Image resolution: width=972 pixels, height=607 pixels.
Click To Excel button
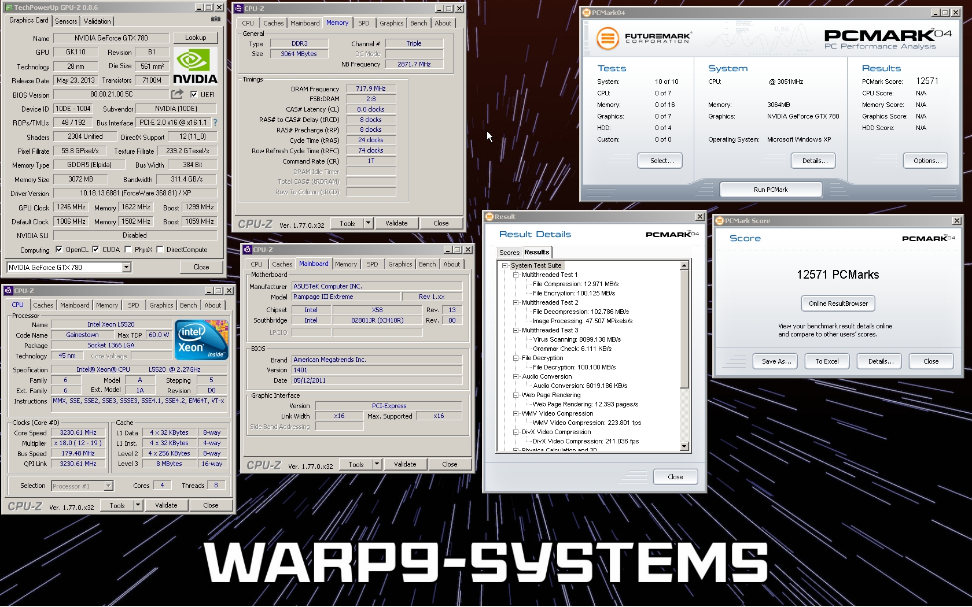827,361
